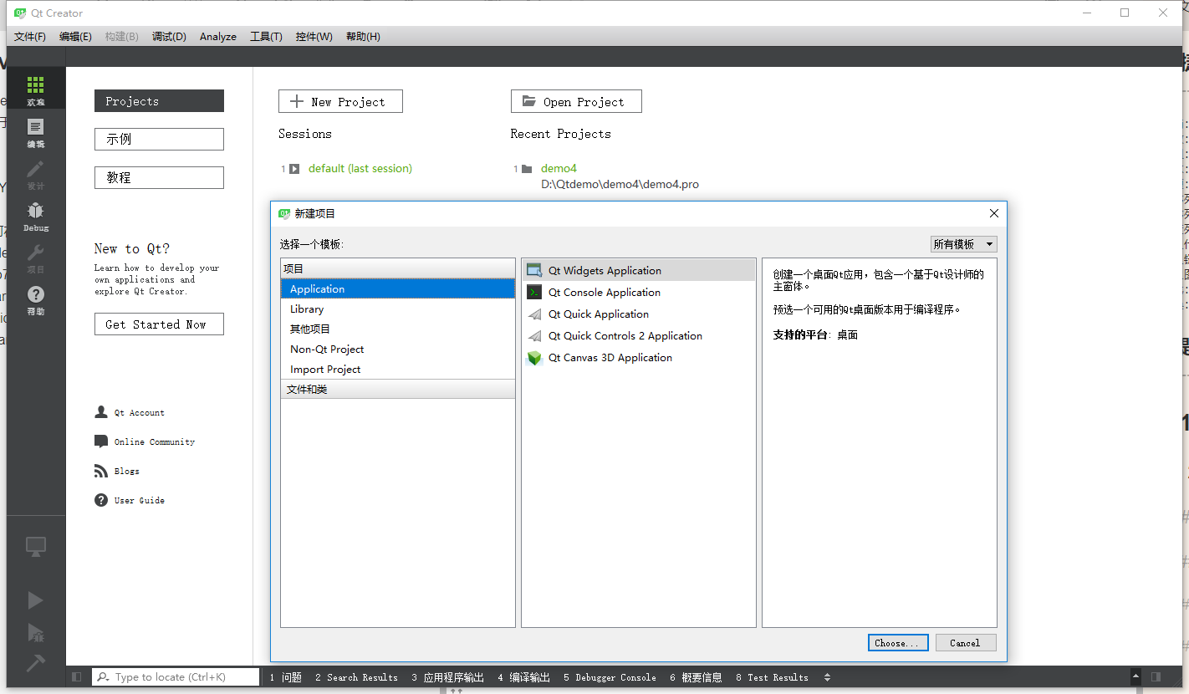Open the 所有模板 template filter dropdown

(962, 242)
